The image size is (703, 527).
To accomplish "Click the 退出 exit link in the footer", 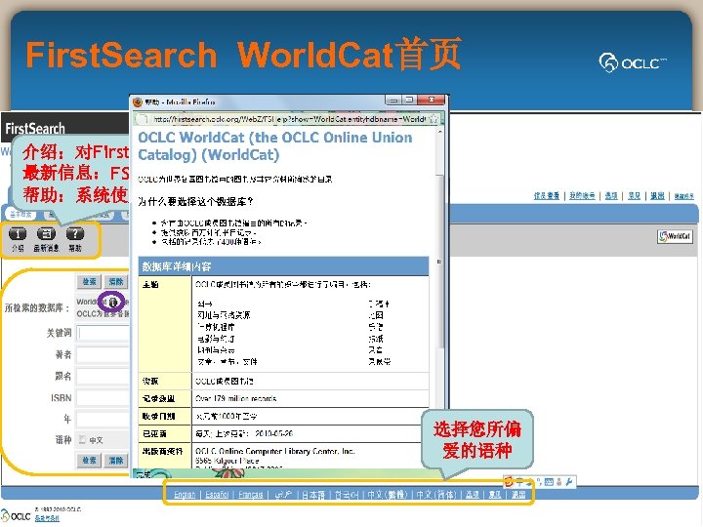I will [518, 495].
